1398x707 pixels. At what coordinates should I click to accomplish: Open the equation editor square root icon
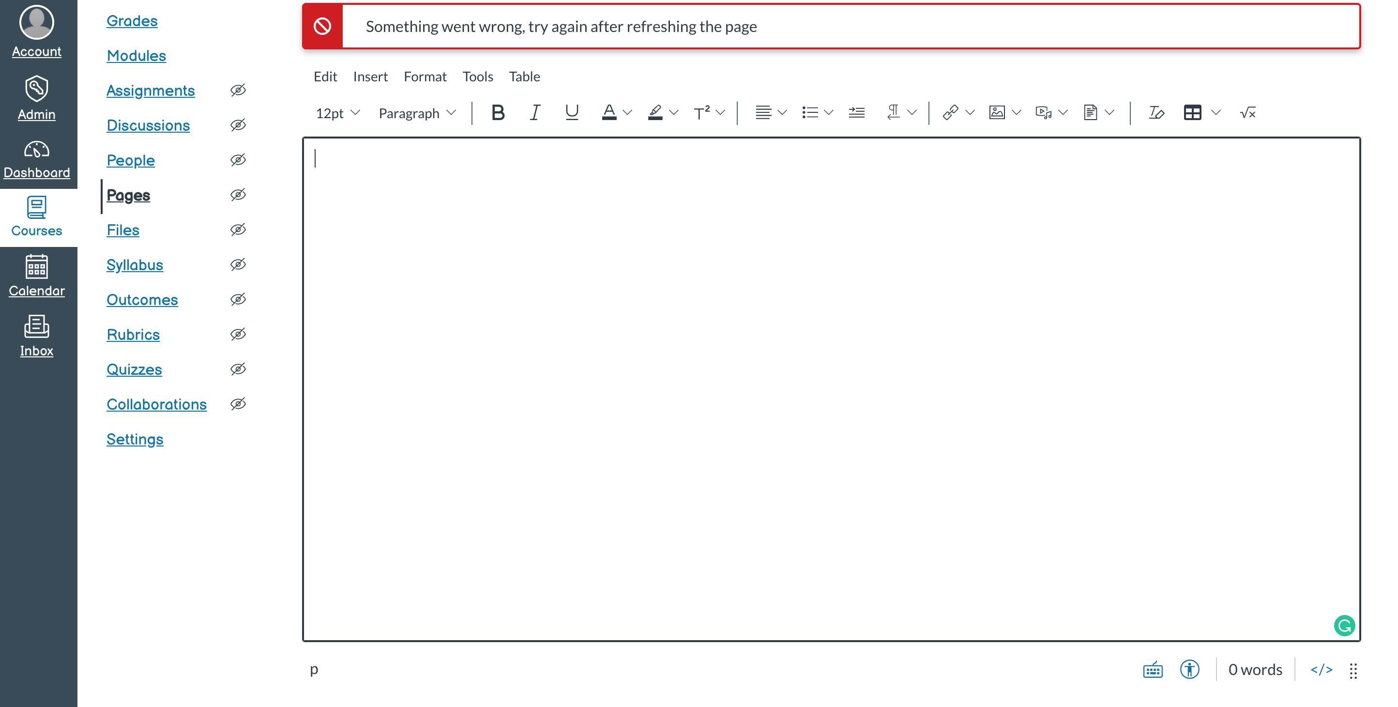coord(1247,113)
